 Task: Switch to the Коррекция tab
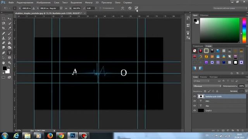[198, 46]
